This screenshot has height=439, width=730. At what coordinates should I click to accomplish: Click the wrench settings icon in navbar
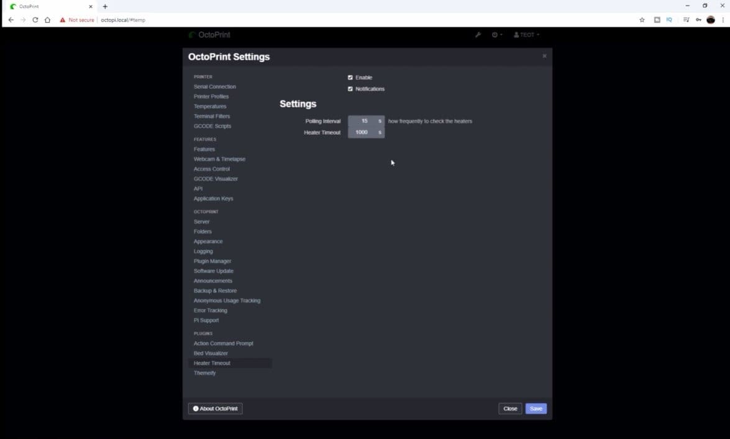[478, 35]
